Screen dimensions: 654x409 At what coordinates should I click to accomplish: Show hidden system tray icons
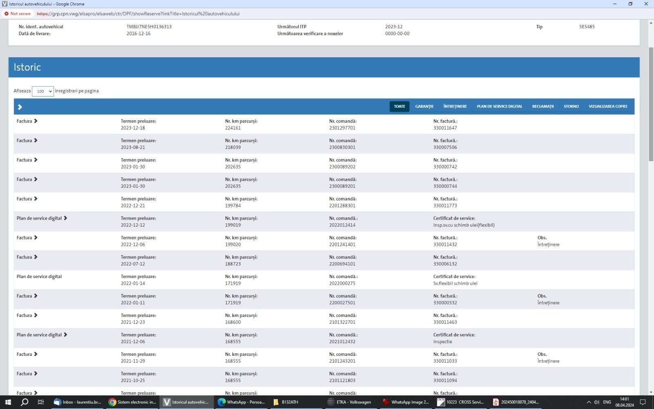(589, 402)
